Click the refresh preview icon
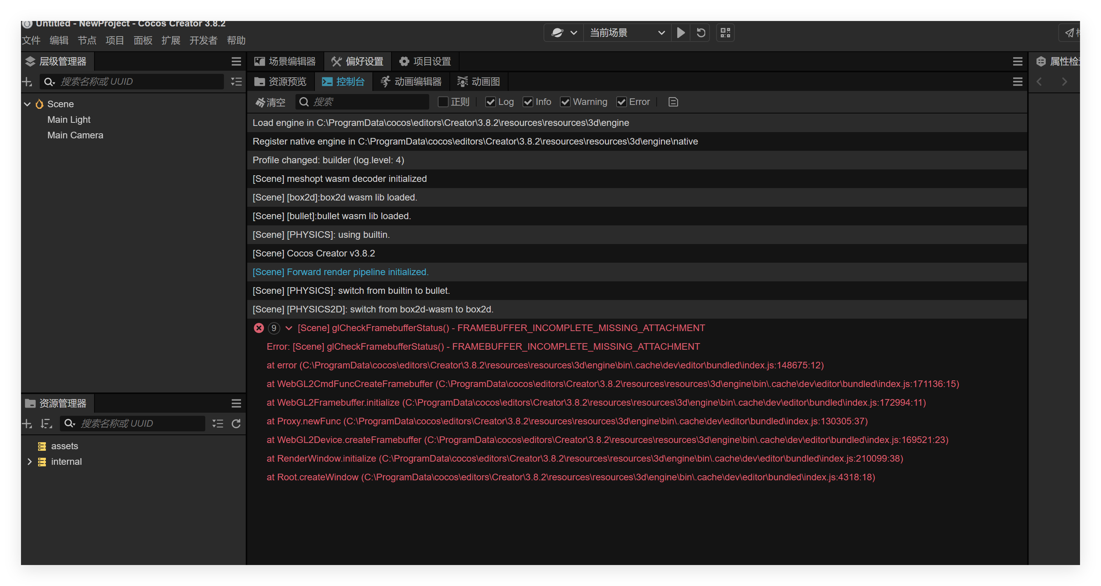Image resolution: width=1101 pixels, height=586 pixels. coord(701,33)
